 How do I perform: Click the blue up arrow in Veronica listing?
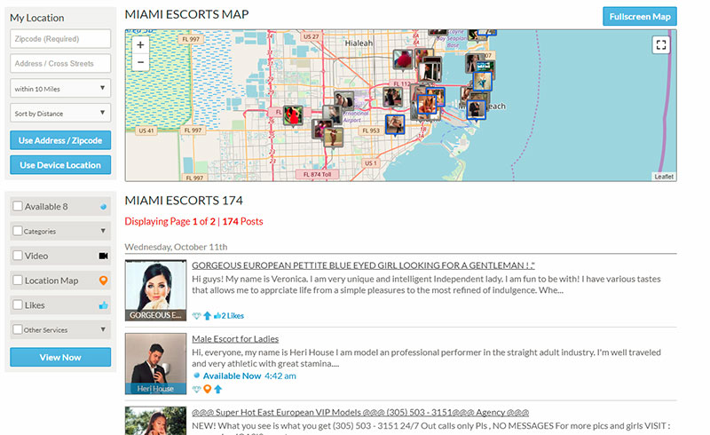207,316
